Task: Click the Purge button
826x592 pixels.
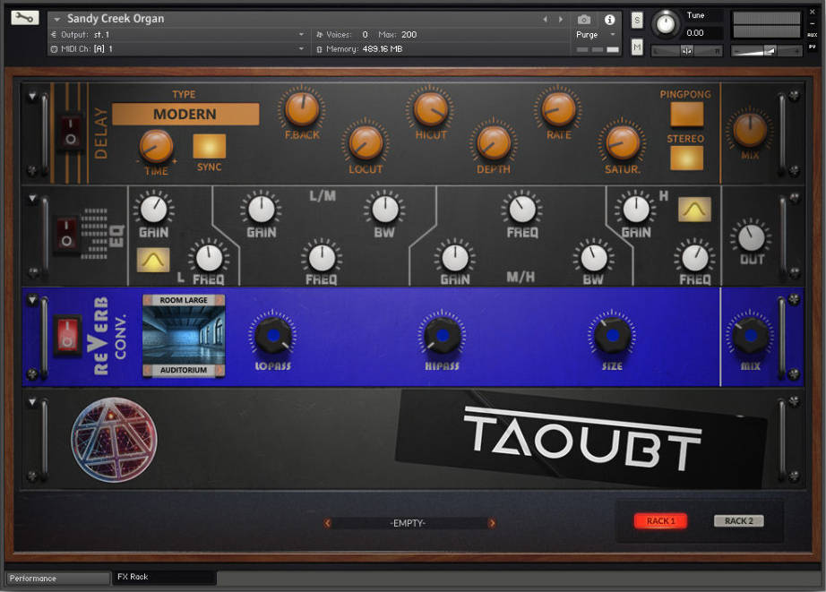Action: (x=587, y=34)
